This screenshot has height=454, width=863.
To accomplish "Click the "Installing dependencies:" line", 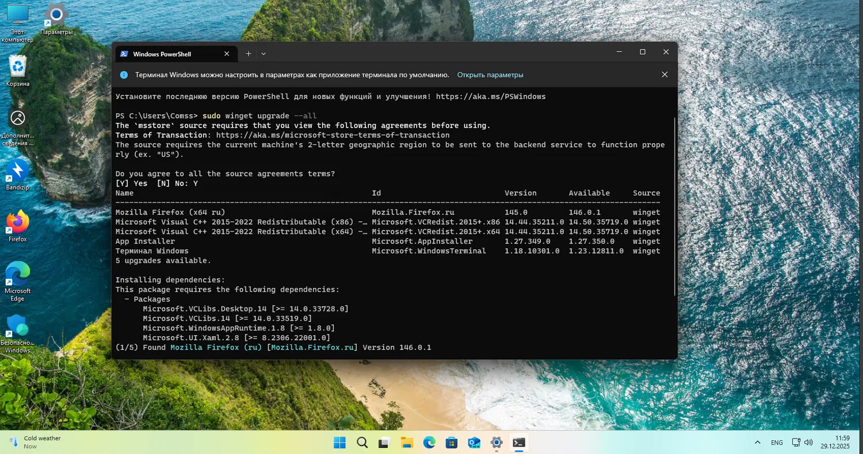I will click(x=170, y=280).
